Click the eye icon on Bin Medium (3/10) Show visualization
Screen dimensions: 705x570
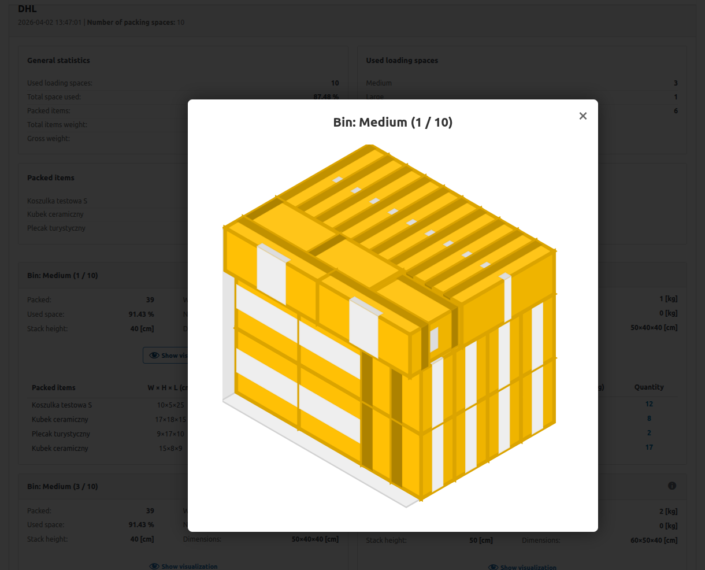[x=154, y=567]
